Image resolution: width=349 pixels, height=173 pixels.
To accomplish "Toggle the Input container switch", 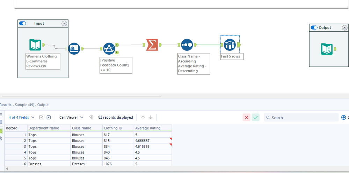I will 22,23.
